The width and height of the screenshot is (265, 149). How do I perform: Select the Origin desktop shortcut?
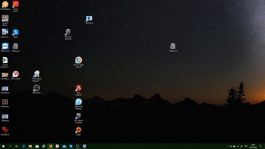click(x=79, y=131)
